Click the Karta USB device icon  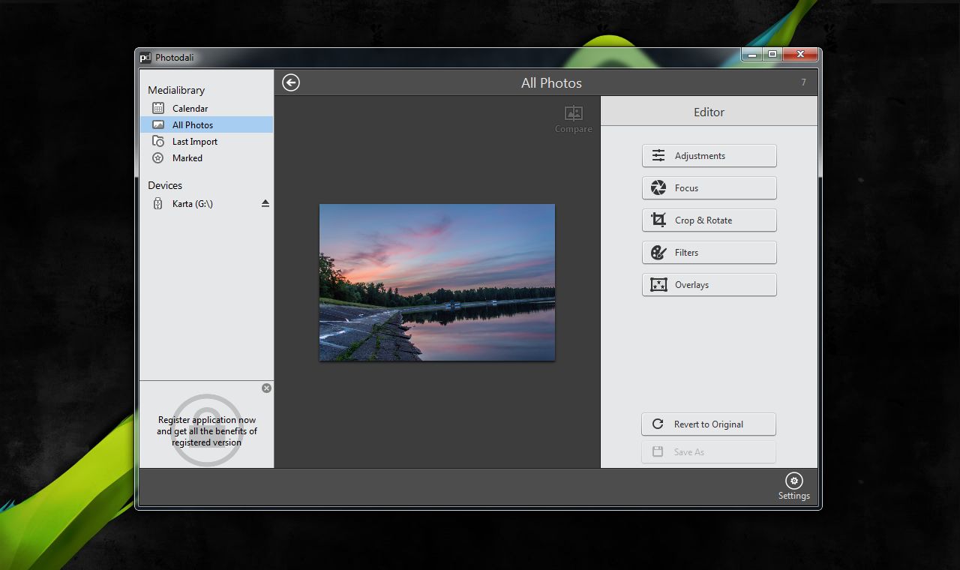coord(158,203)
